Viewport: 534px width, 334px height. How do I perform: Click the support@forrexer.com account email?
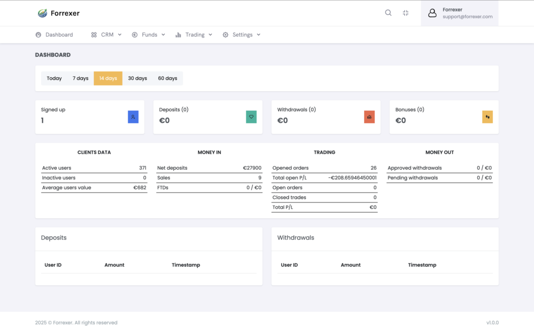pos(467,17)
